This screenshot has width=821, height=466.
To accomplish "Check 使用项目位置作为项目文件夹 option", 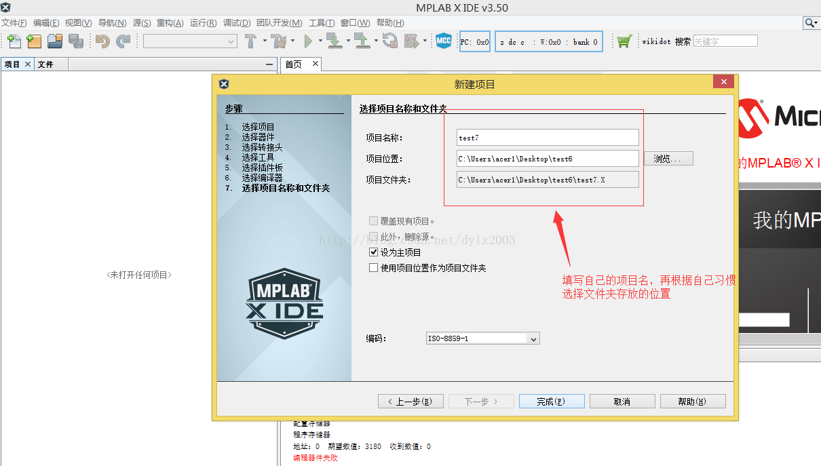I will coord(373,268).
